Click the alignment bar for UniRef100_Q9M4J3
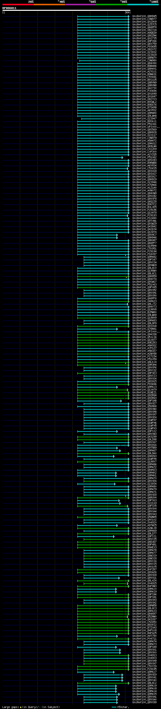Screen dimensions: 161x709 pos(98,387)
